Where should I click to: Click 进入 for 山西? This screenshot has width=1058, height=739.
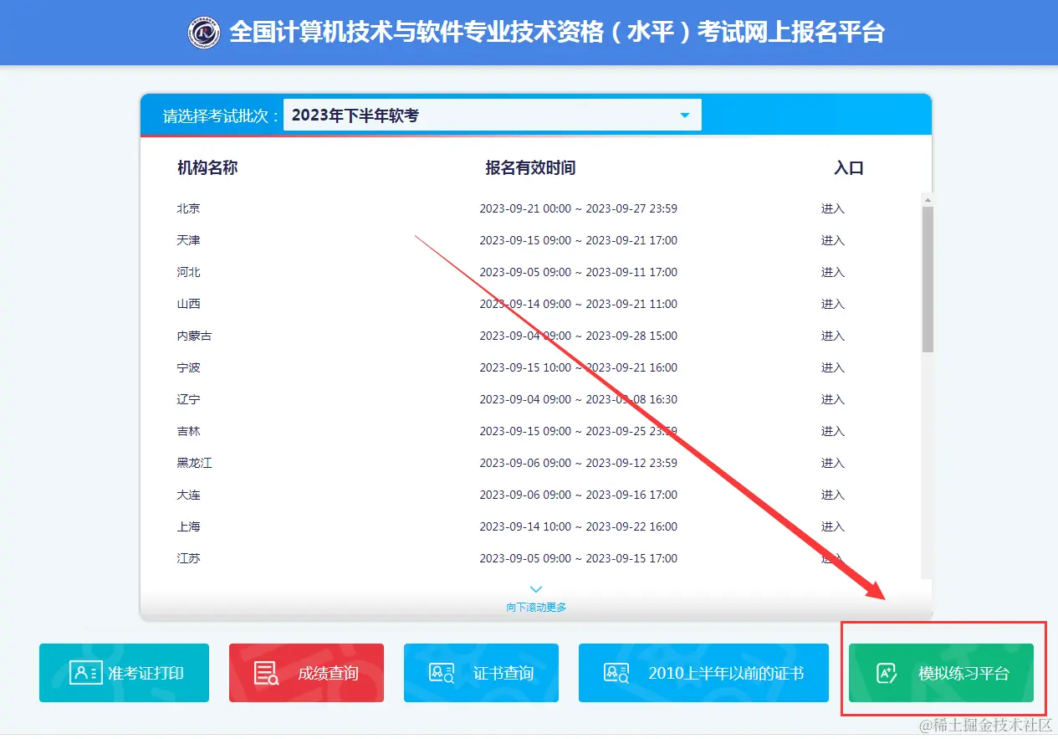click(833, 304)
